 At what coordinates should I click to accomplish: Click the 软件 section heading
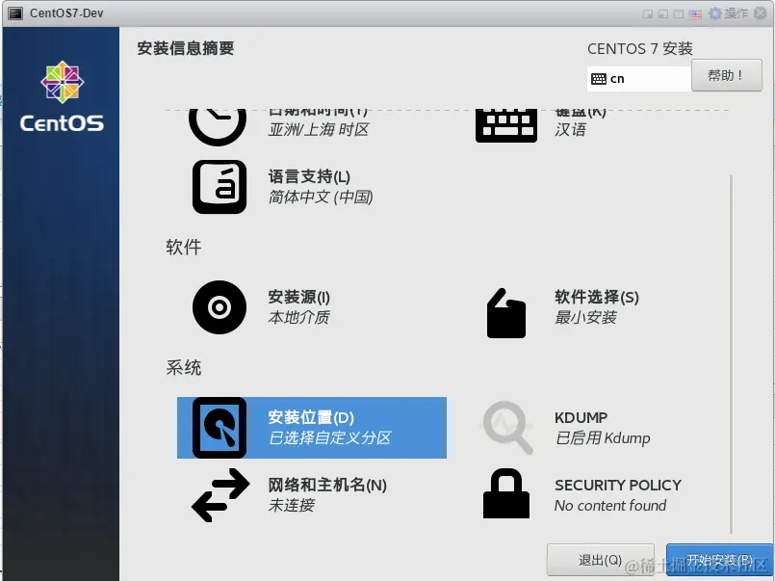point(183,248)
